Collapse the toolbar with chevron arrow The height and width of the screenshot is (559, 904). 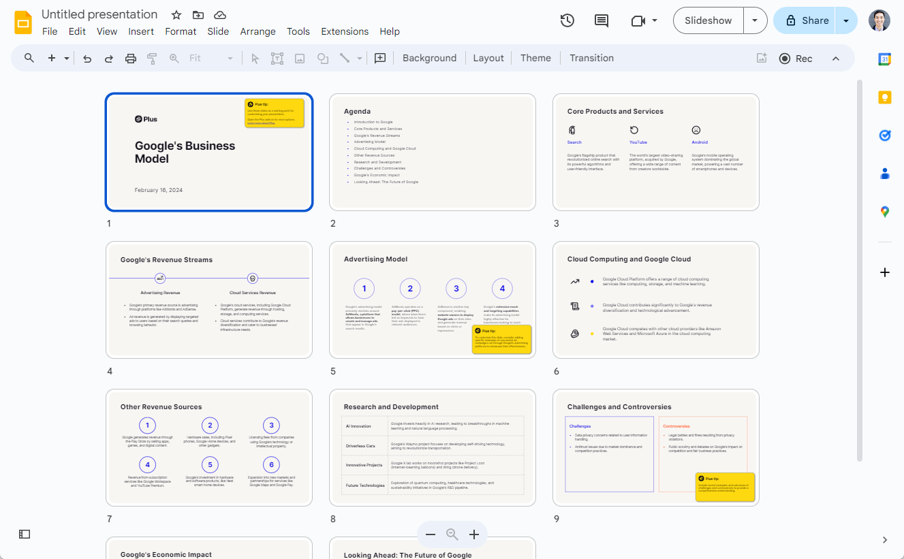pyautogui.click(x=836, y=59)
